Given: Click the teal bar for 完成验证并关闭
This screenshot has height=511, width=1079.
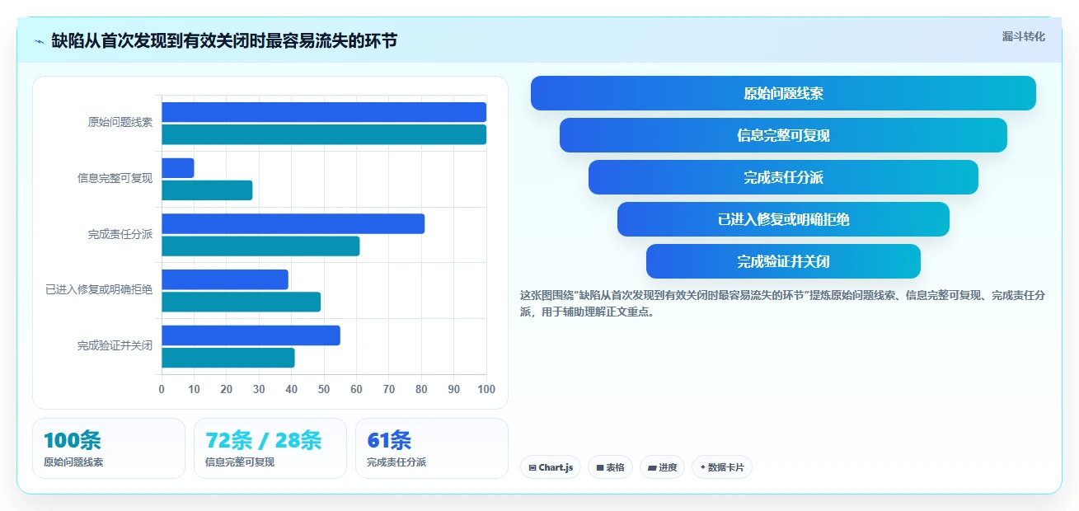Looking at the screenshot, I should point(228,358).
